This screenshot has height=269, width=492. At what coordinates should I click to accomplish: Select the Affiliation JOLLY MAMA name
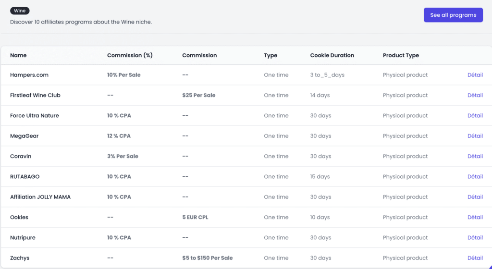point(40,197)
